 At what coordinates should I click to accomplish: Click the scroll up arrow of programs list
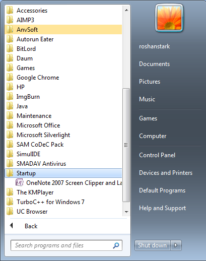click(x=126, y=10)
